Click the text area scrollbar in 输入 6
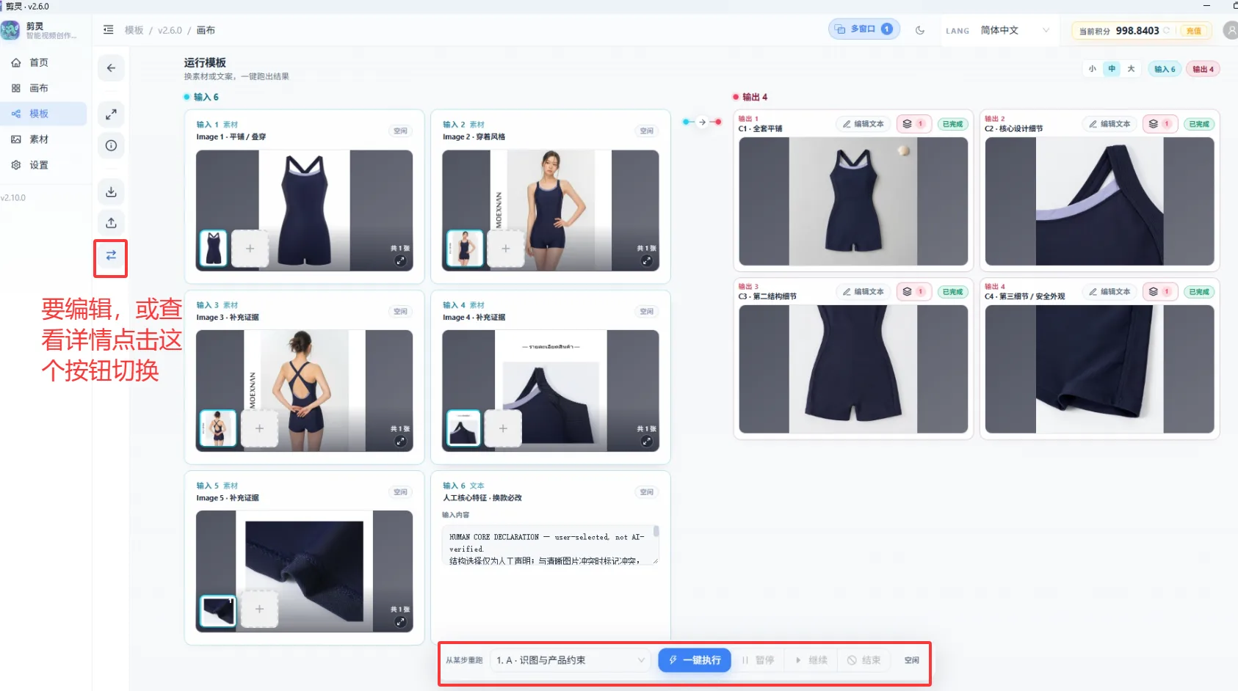1238x691 pixels. (x=656, y=531)
